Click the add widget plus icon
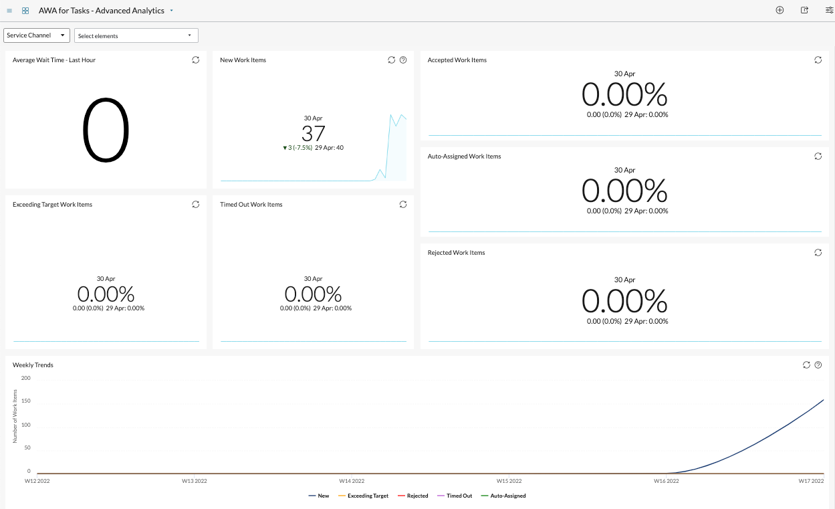Screen dimensions: 835x509 click(780, 10)
